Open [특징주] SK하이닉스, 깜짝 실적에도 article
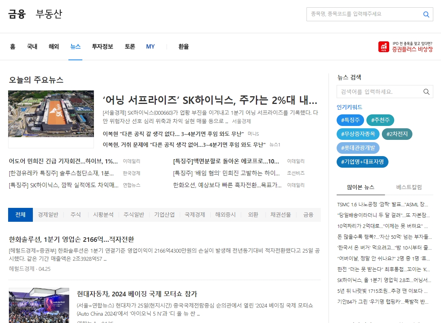 click(x=63, y=185)
